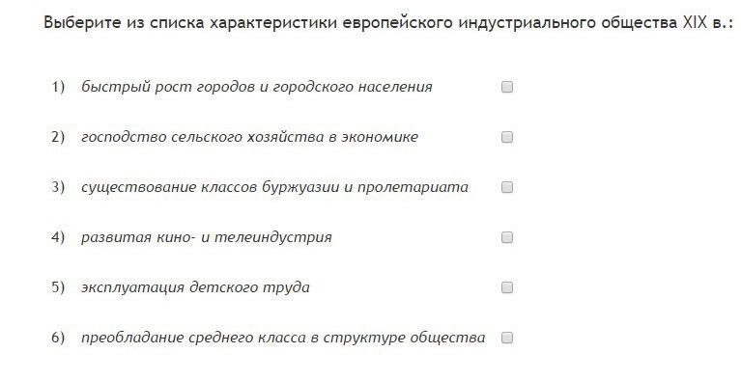This screenshot has height=380, width=741.
Task: Tick checkbox next to «господство сельского хозяйства»
Action: click(507, 137)
